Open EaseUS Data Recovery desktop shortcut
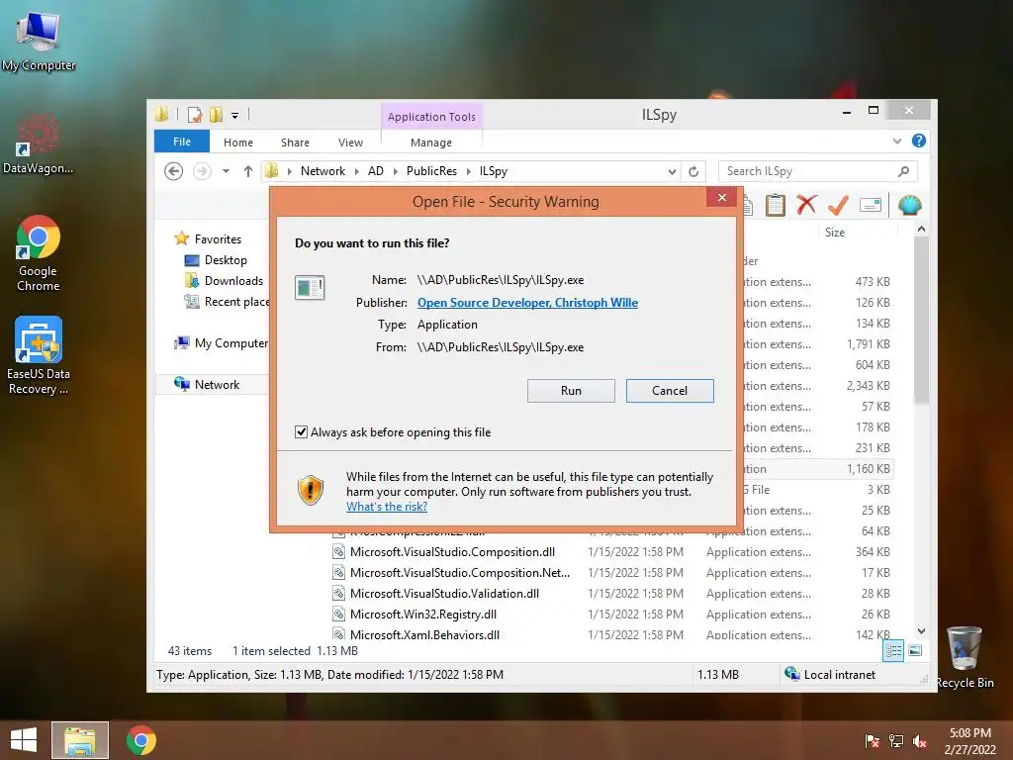 39,355
